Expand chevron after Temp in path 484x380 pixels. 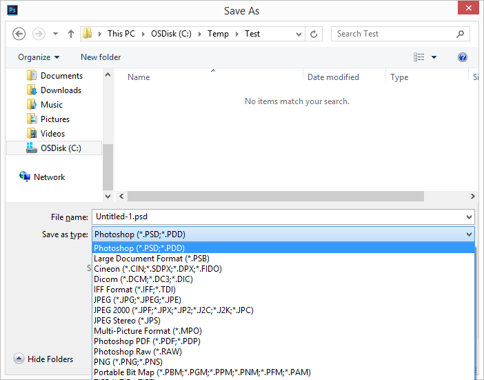point(237,34)
